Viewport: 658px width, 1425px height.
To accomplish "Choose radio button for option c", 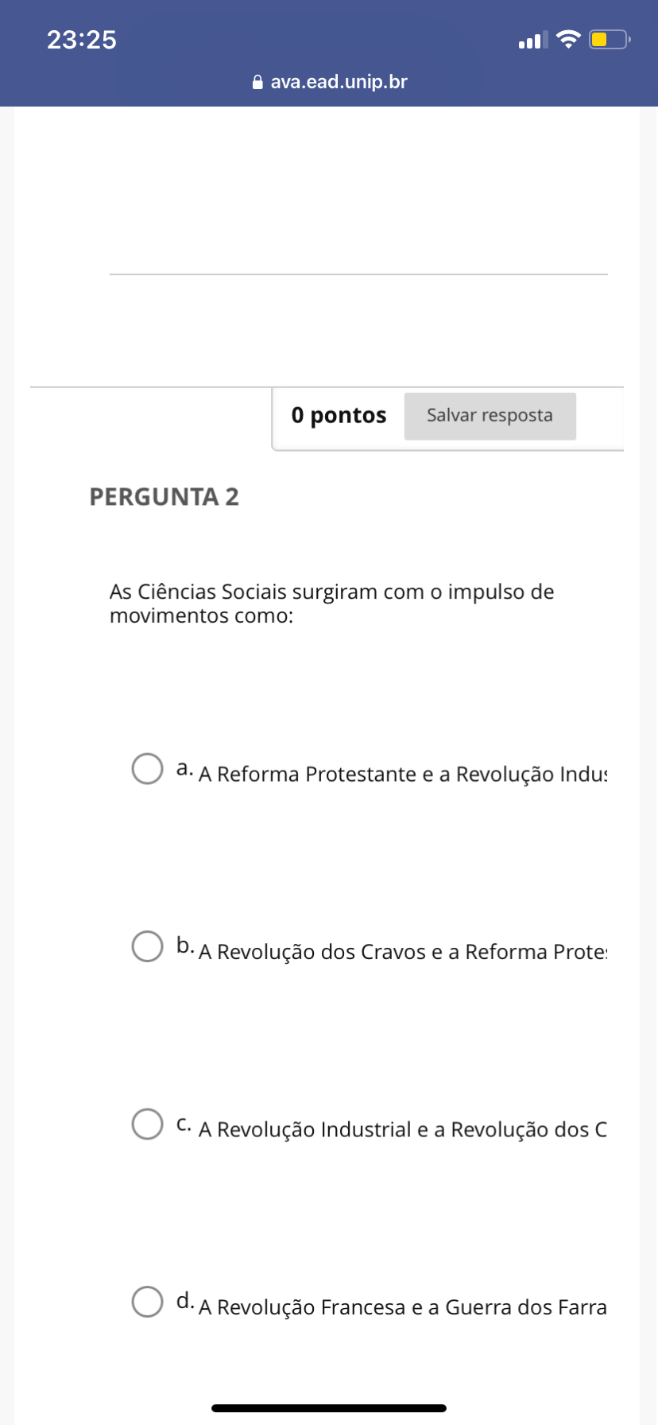I will click(147, 1124).
